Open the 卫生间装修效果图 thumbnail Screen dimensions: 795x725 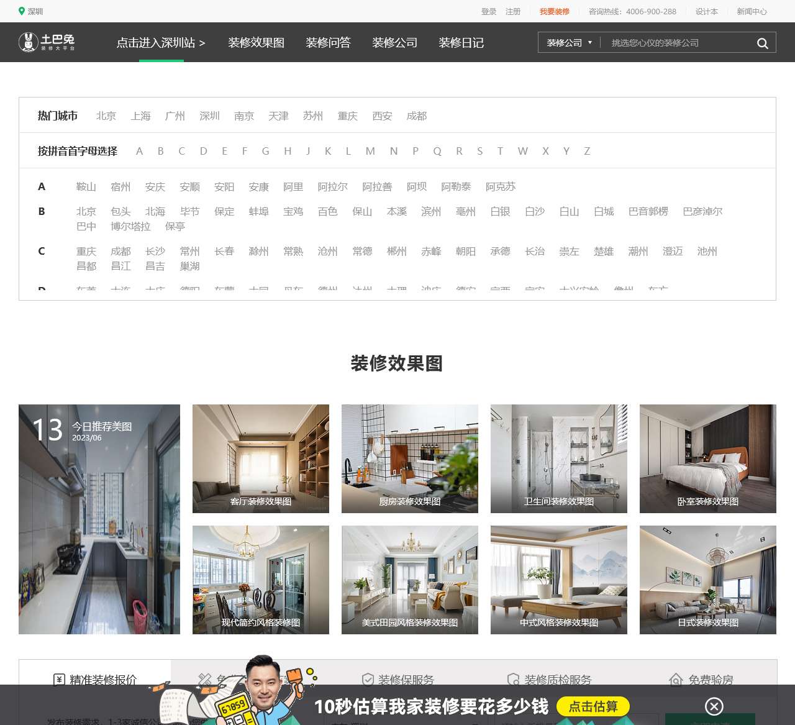pyautogui.click(x=559, y=458)
